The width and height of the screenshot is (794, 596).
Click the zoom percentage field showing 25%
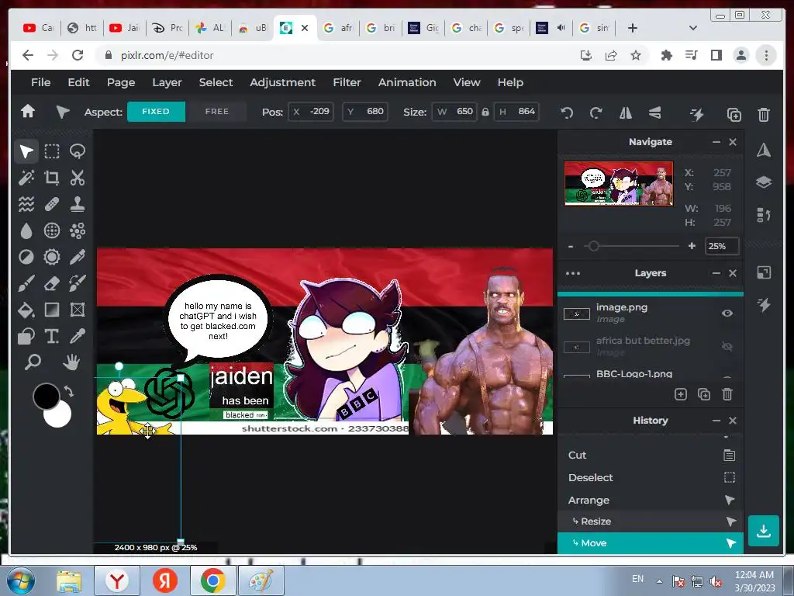pyautogui.click(x=722, y=246)
